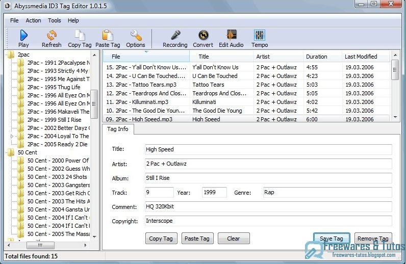Select file 10. 2Pac - The Good Die Young
This screenshot has width=406, height=264.
[x=246, y=111]
